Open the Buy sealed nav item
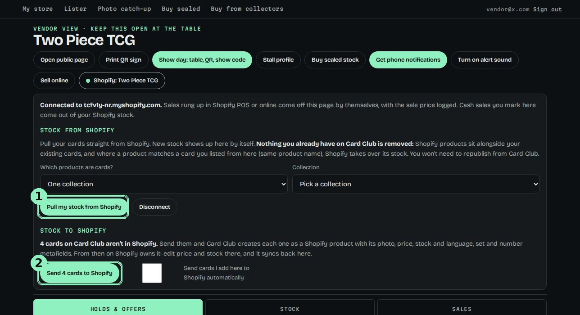The width and height of the screenshot is (580, 315). point(181,9)
